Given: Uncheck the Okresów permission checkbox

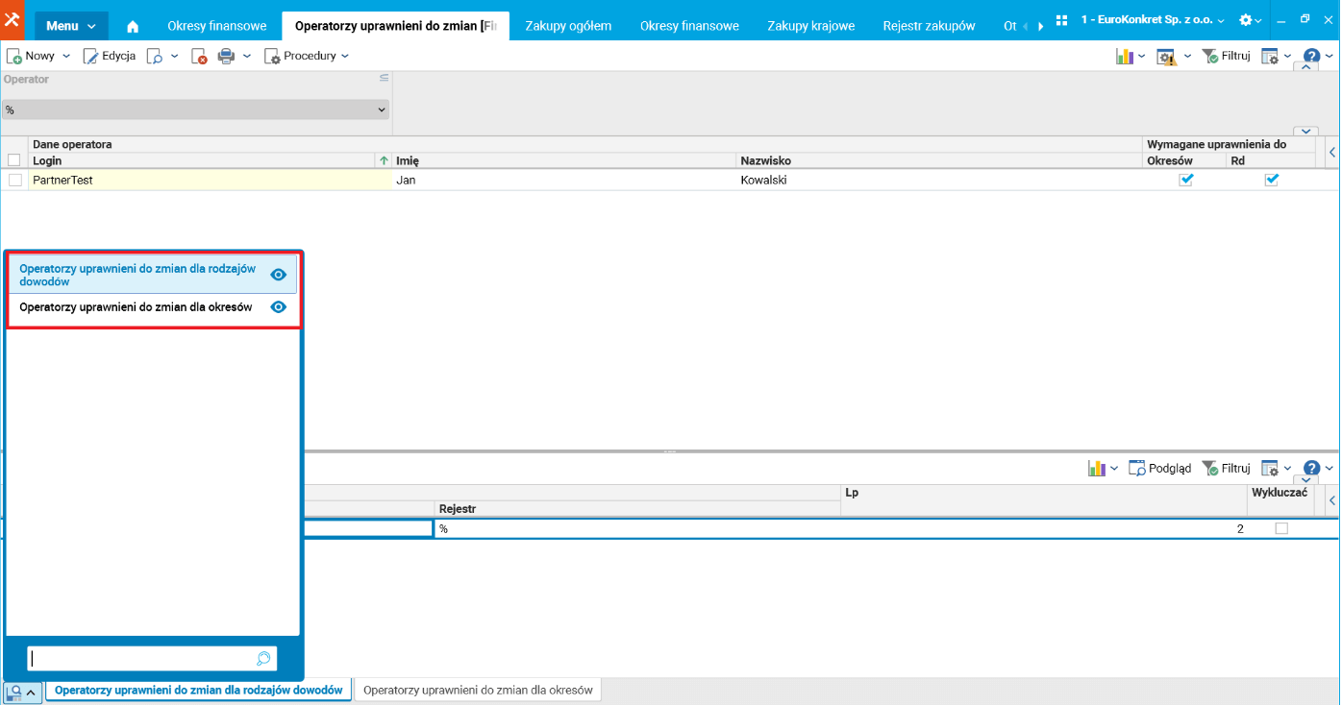Looking at the screenshot, I should [1186, 180].
